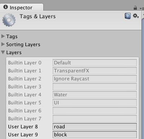144x139 pixels.
Task: Click the TransparentFX layer field
Action: point(95,71)
